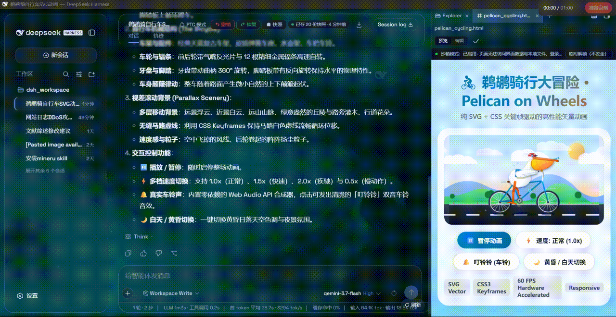Open 文献综述修改建议 conversation

[x=56, y=131]
